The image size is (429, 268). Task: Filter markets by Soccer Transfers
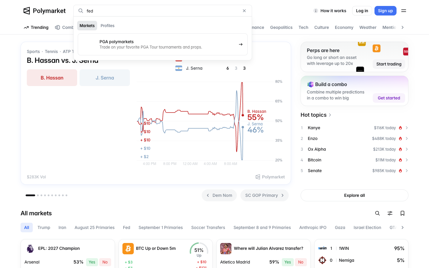pos(208,228)
